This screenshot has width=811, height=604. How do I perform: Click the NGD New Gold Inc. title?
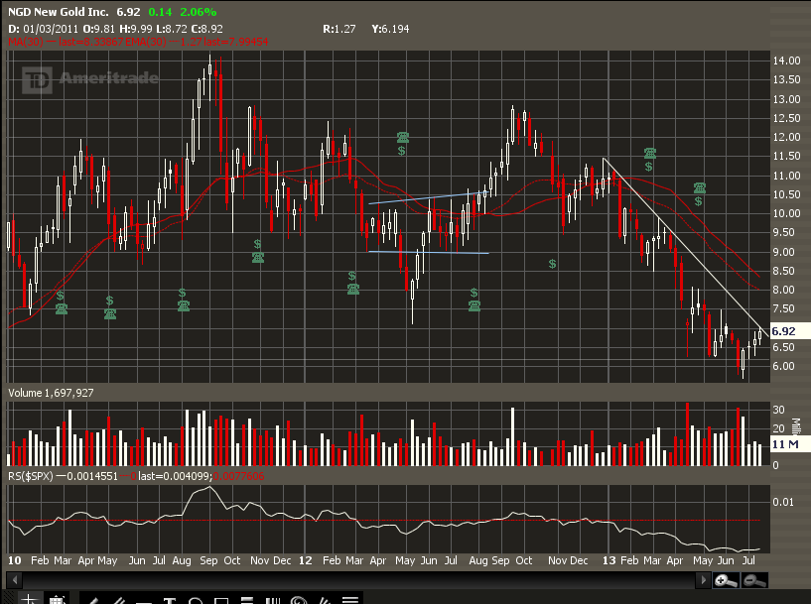[59, 13]
